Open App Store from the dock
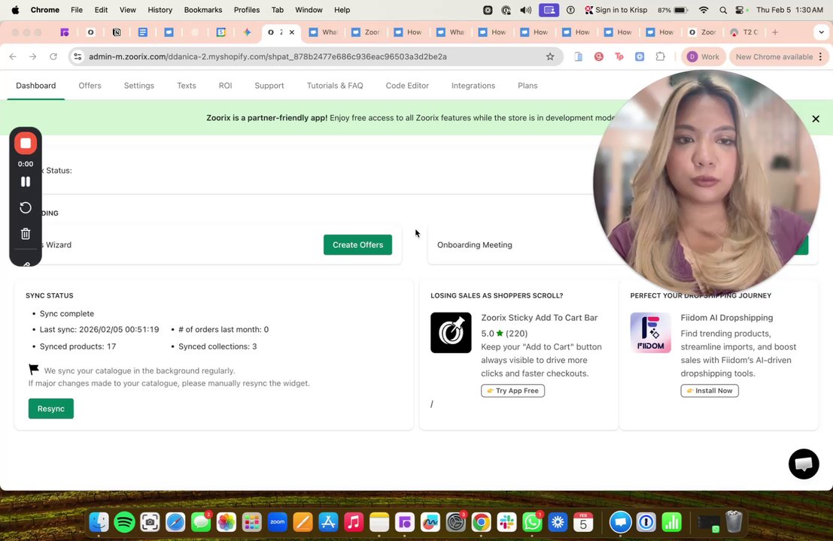The width and height of the screenshot is (833, 541). pos(328,522)
